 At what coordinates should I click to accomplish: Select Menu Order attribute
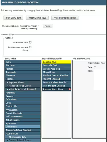click(56, 72)
